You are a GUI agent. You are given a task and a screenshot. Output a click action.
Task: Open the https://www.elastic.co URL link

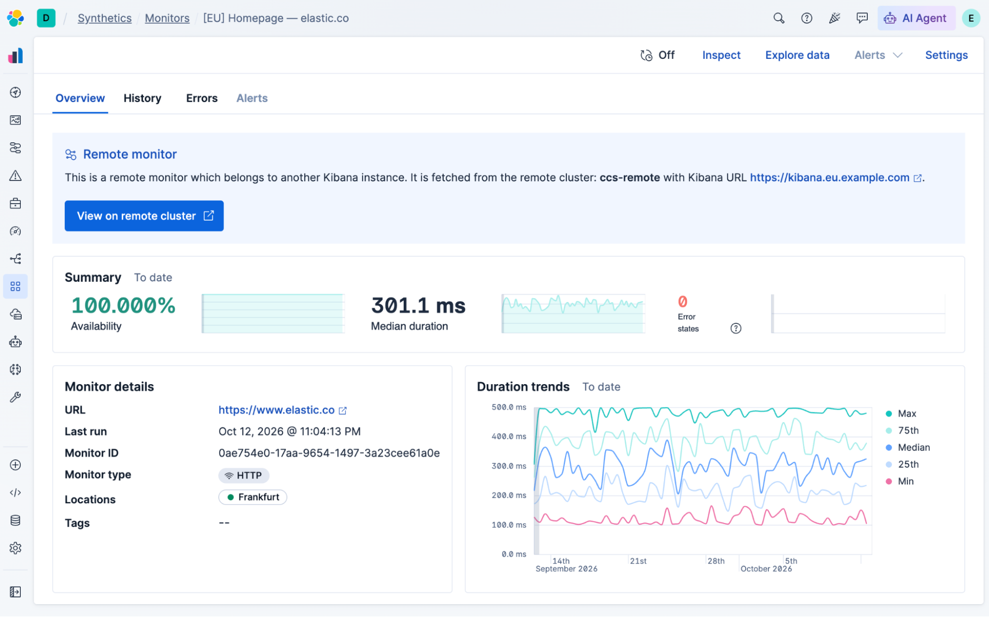point(282,410)
